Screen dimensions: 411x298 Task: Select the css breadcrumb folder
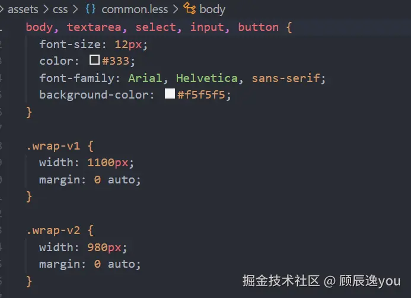60,9
